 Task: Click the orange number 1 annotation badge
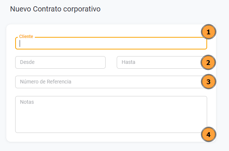click(x=208, y=32)
